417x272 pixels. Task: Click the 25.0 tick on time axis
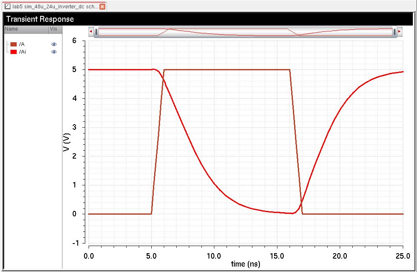click(403, 255)
